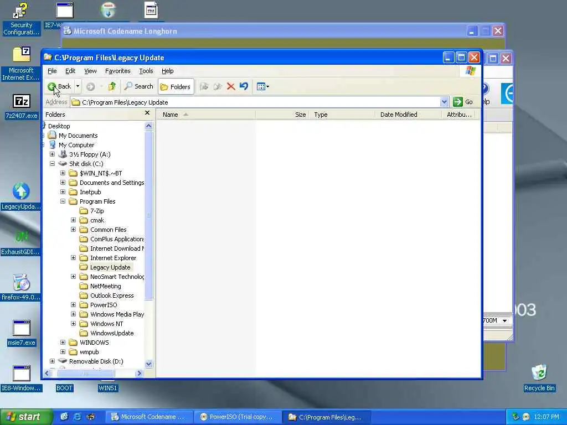
Task: Sort by Date Modified column header
Action: click(x=408, y=115)
